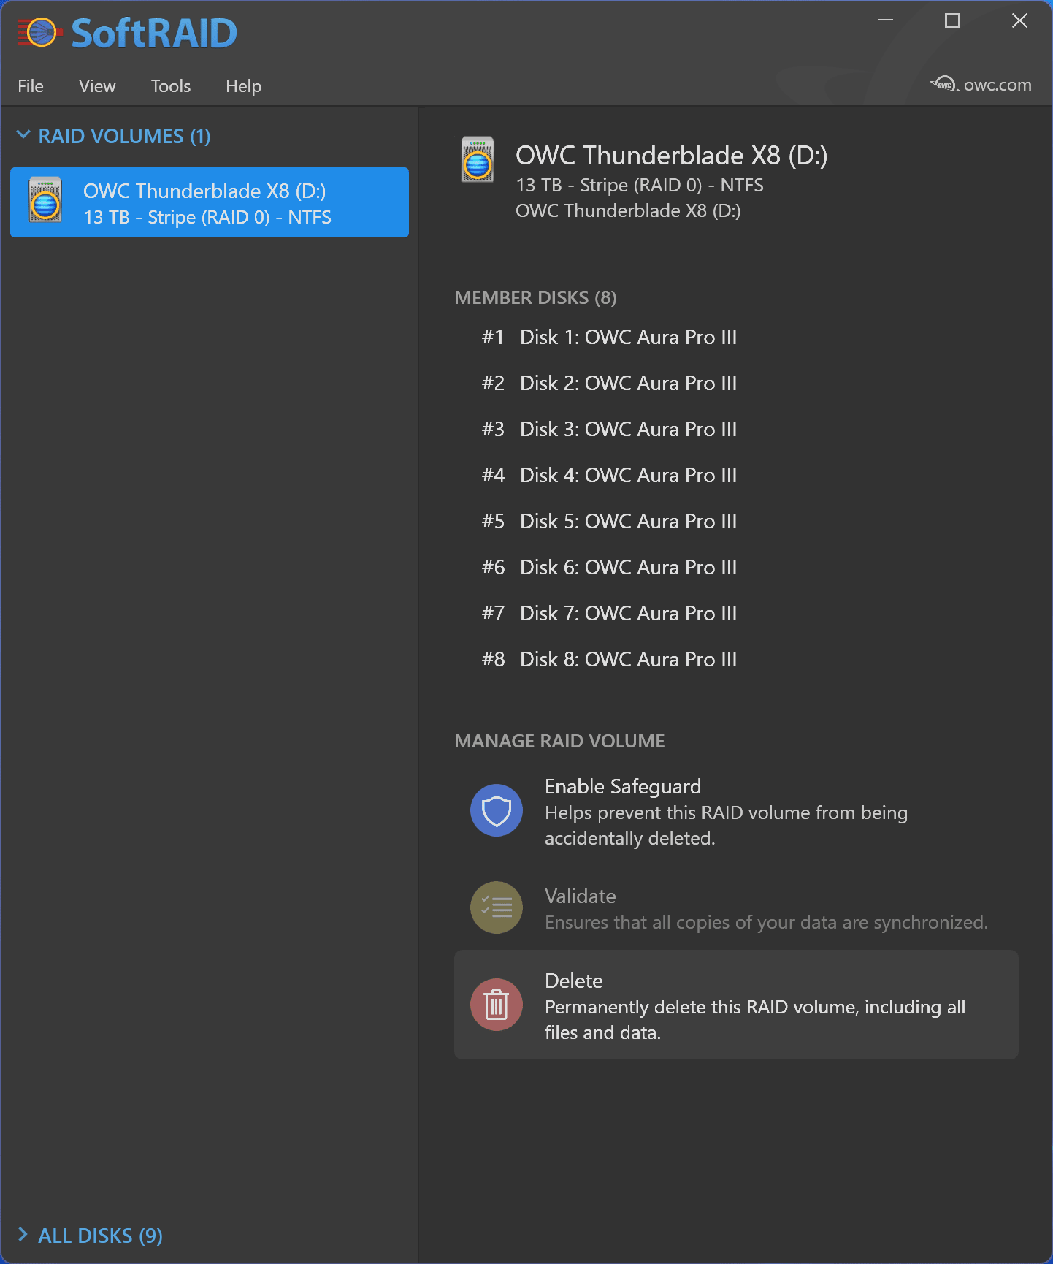Click the blue Enable Safeguard shield icon

tap(496, 810)
